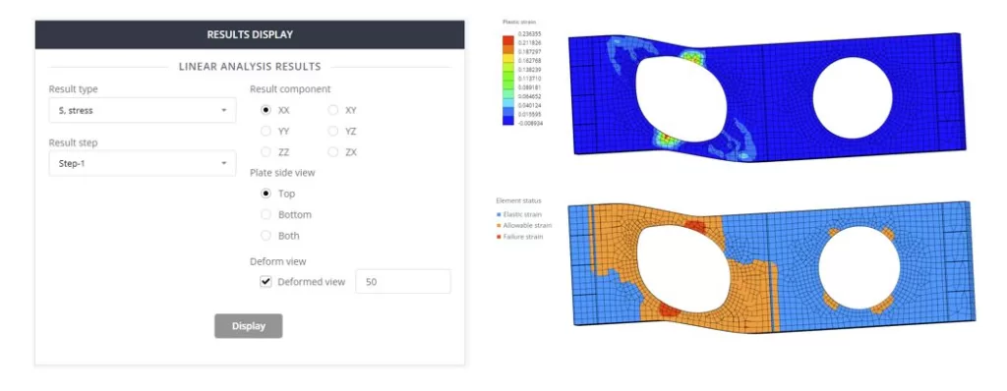Click the 0.236355 maximum legend value
The image size is (1007, 391).
pos(530,34)
